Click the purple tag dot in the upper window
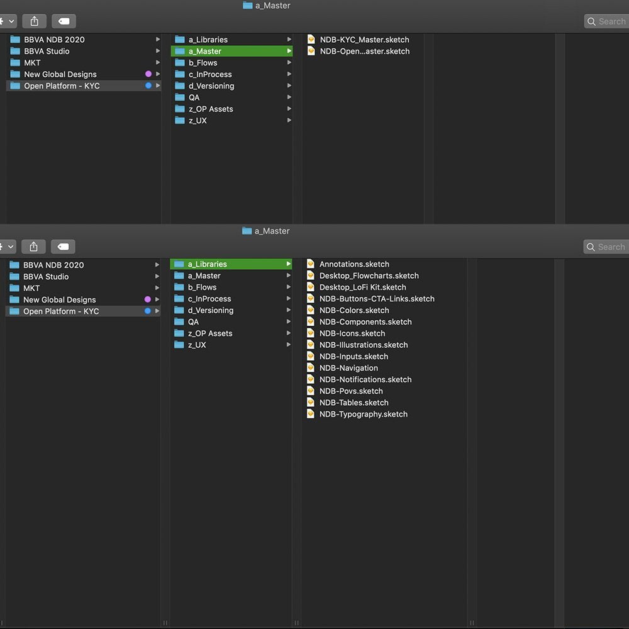This screenshot has width=629, height=629. pos(148,74)
